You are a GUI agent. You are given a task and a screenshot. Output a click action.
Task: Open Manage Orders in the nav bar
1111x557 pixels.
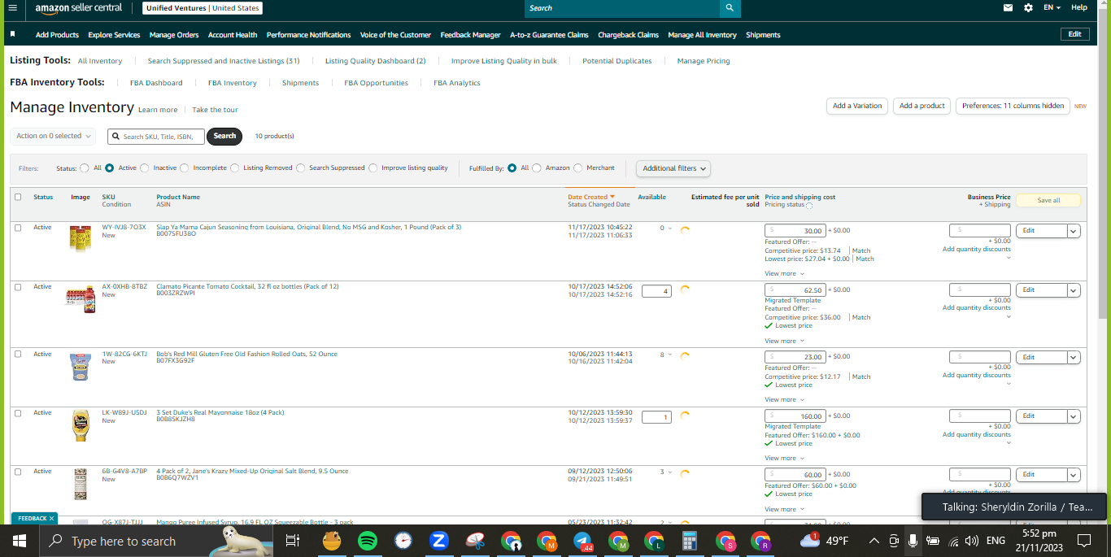point(174,35)
